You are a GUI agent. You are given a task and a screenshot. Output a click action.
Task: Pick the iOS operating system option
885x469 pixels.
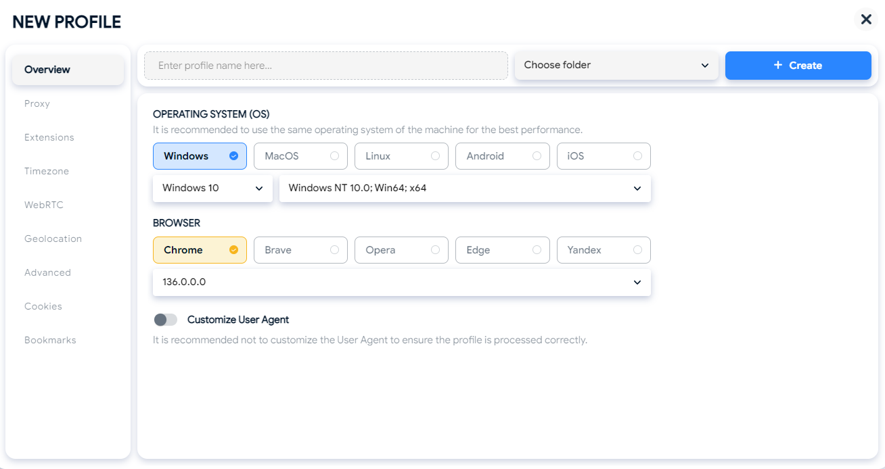click(604, 156)
